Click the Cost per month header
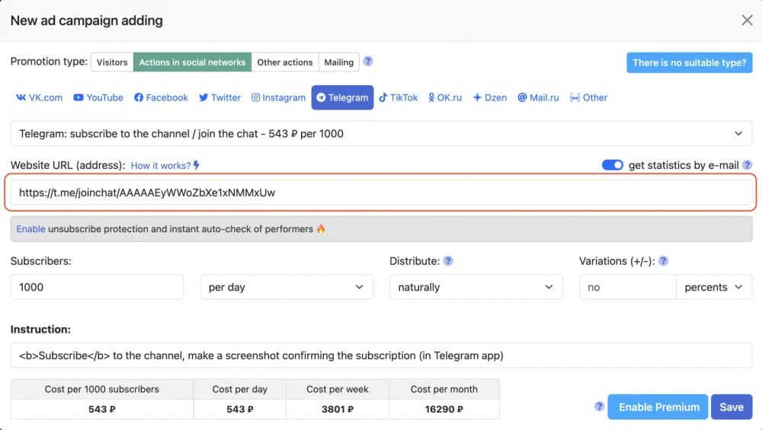 click(444, 389)
